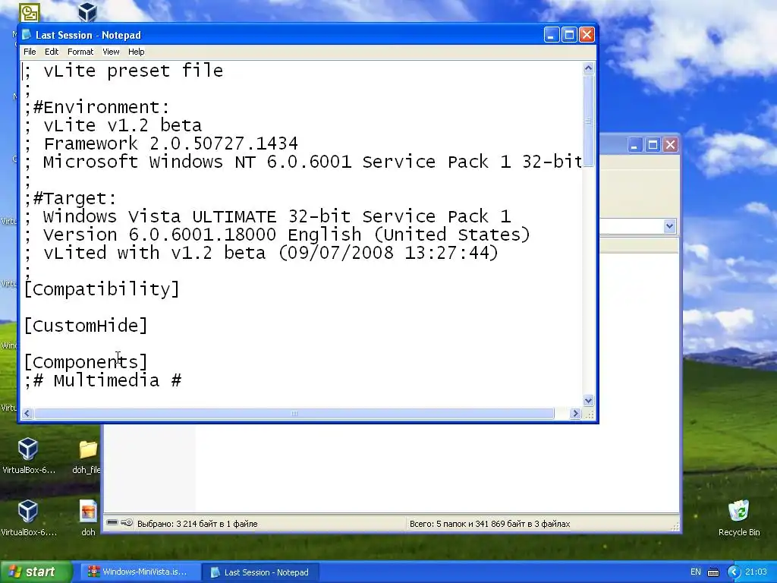Select the doh_file folder desktop icon
The height and width of the screenshot is (583, 777).
pos(87,456)
